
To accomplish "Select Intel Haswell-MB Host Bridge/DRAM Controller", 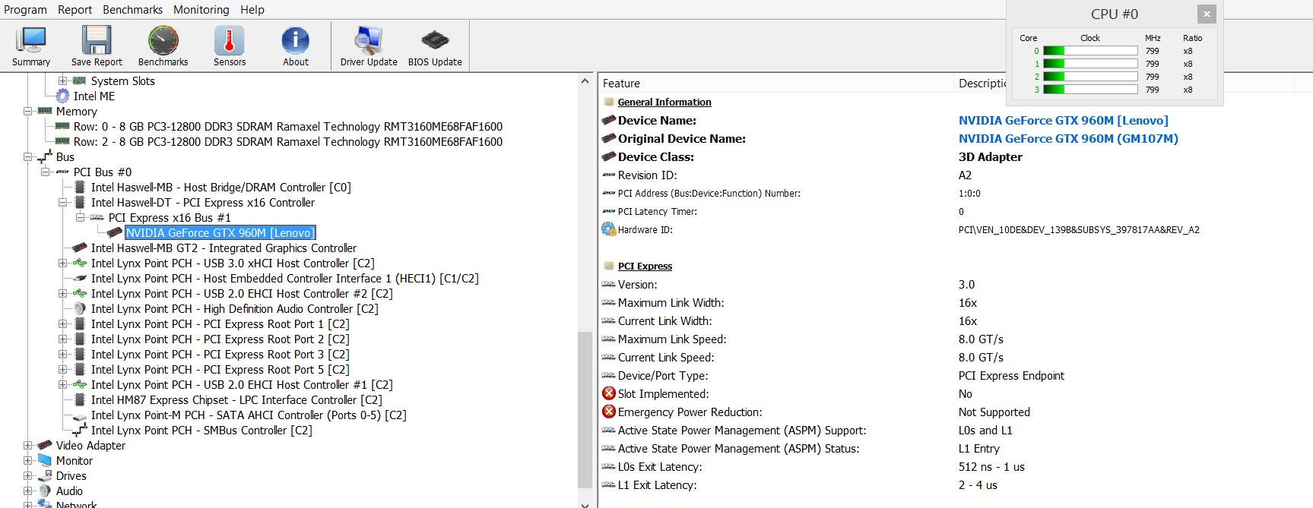I will 220,188.
